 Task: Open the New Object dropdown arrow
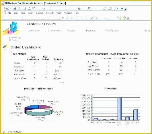point(117,8)
